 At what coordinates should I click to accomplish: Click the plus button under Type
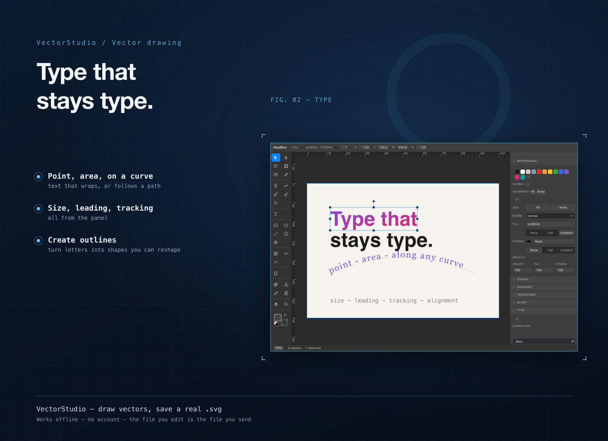coord(517,319)
